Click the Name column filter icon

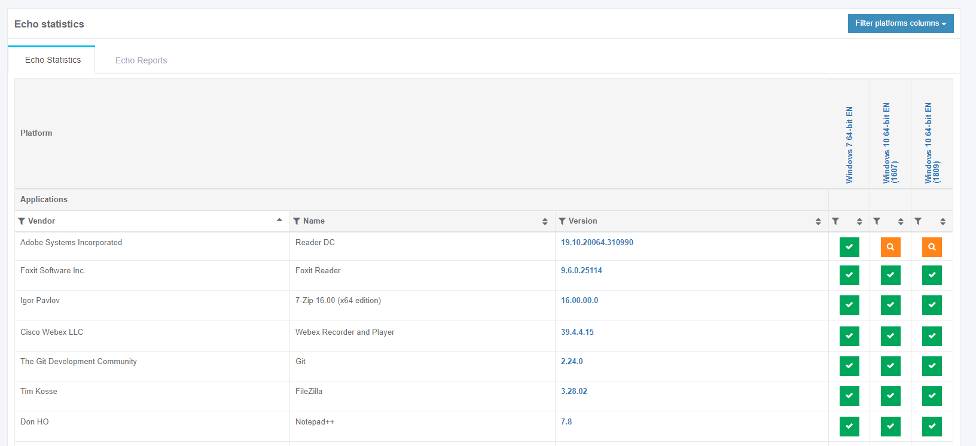pos(297,221)
